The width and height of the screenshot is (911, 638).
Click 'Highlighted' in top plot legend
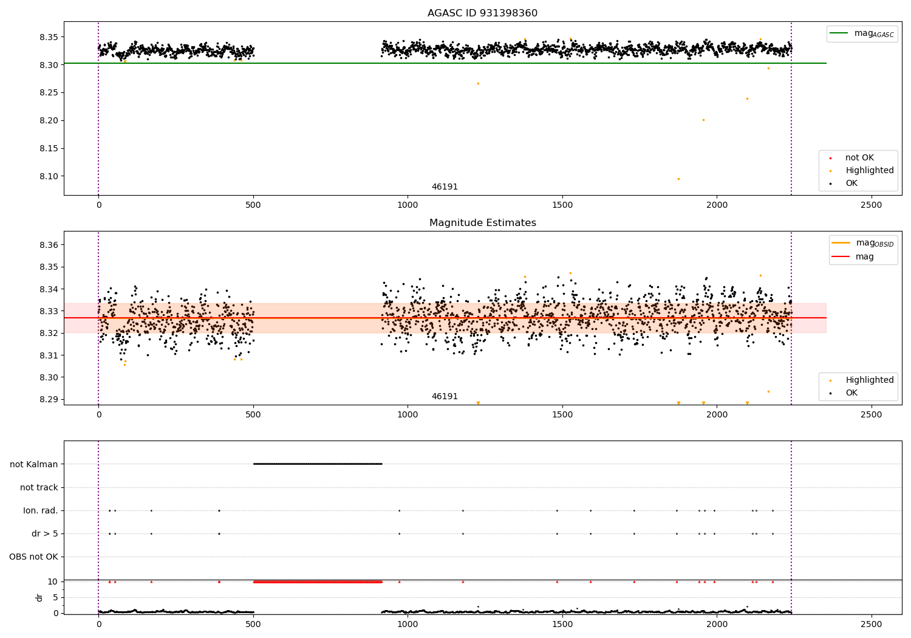(868, 171)
